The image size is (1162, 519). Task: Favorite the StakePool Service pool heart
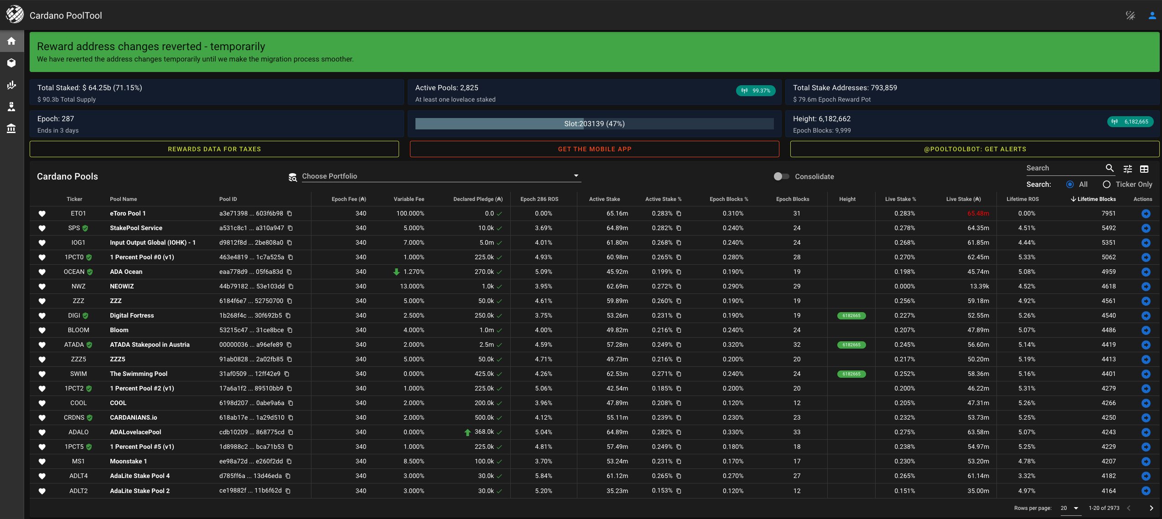tap(42, 228)
